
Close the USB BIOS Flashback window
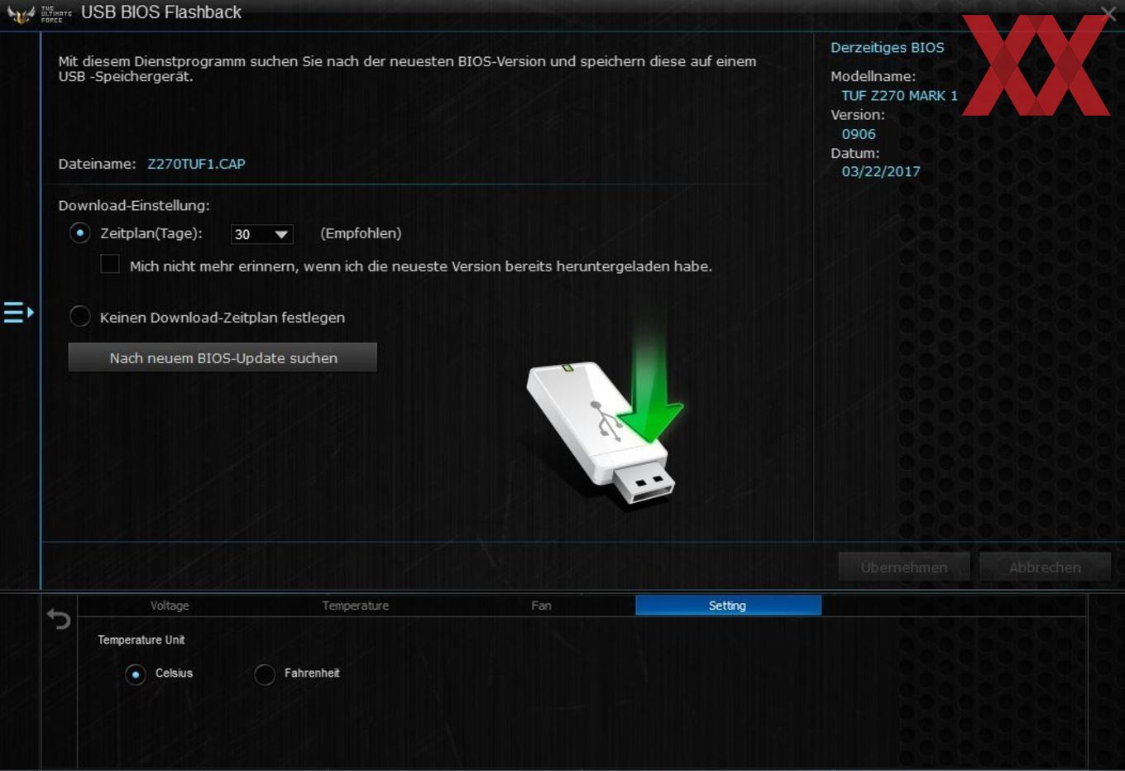click(1108, 12)
